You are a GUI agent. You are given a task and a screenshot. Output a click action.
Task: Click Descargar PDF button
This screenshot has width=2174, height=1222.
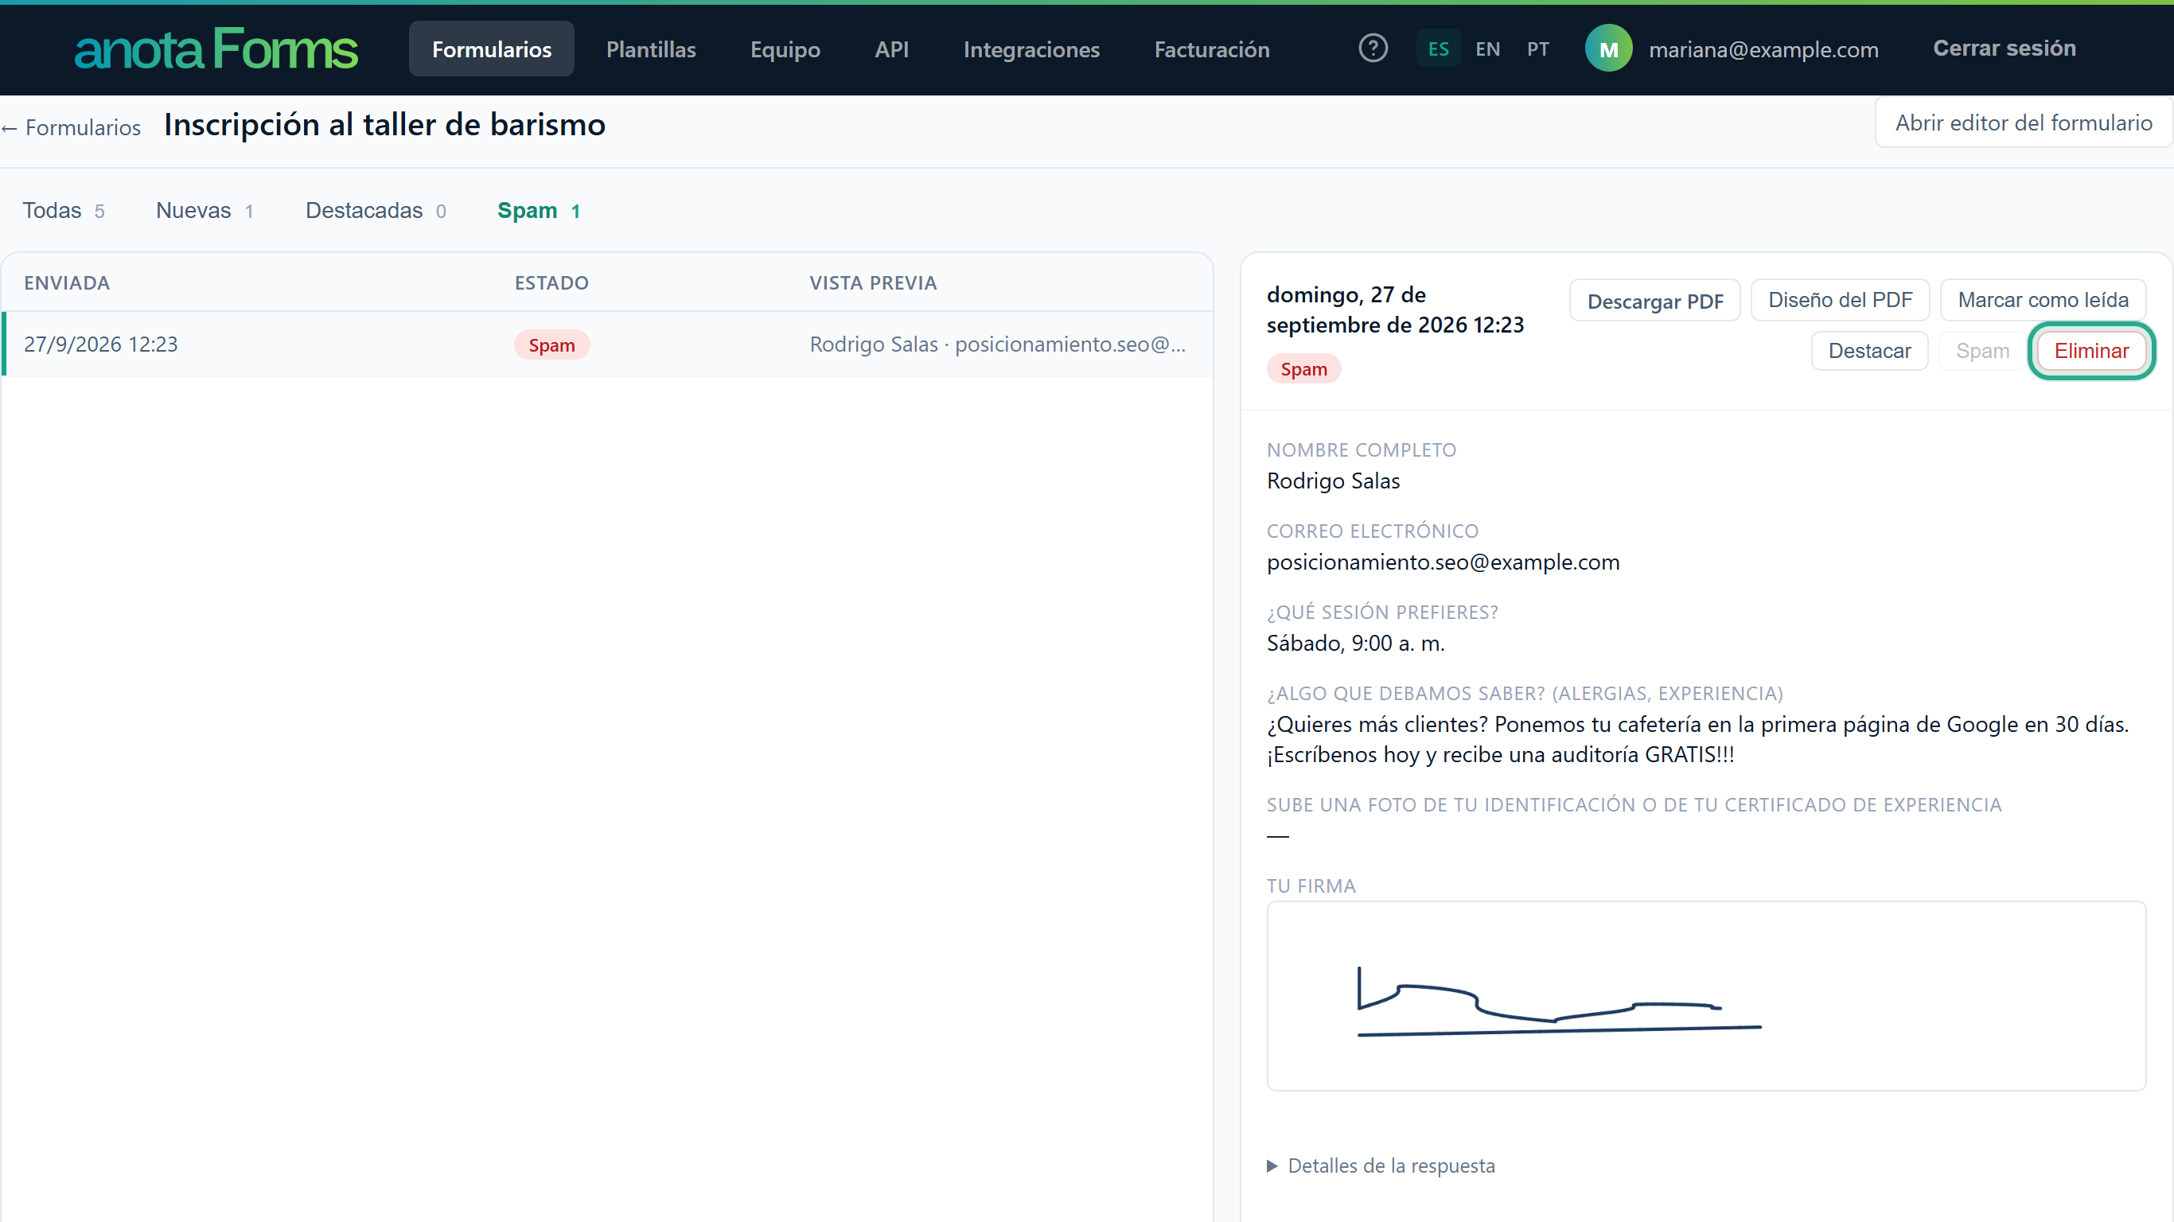coord(1654,302)
